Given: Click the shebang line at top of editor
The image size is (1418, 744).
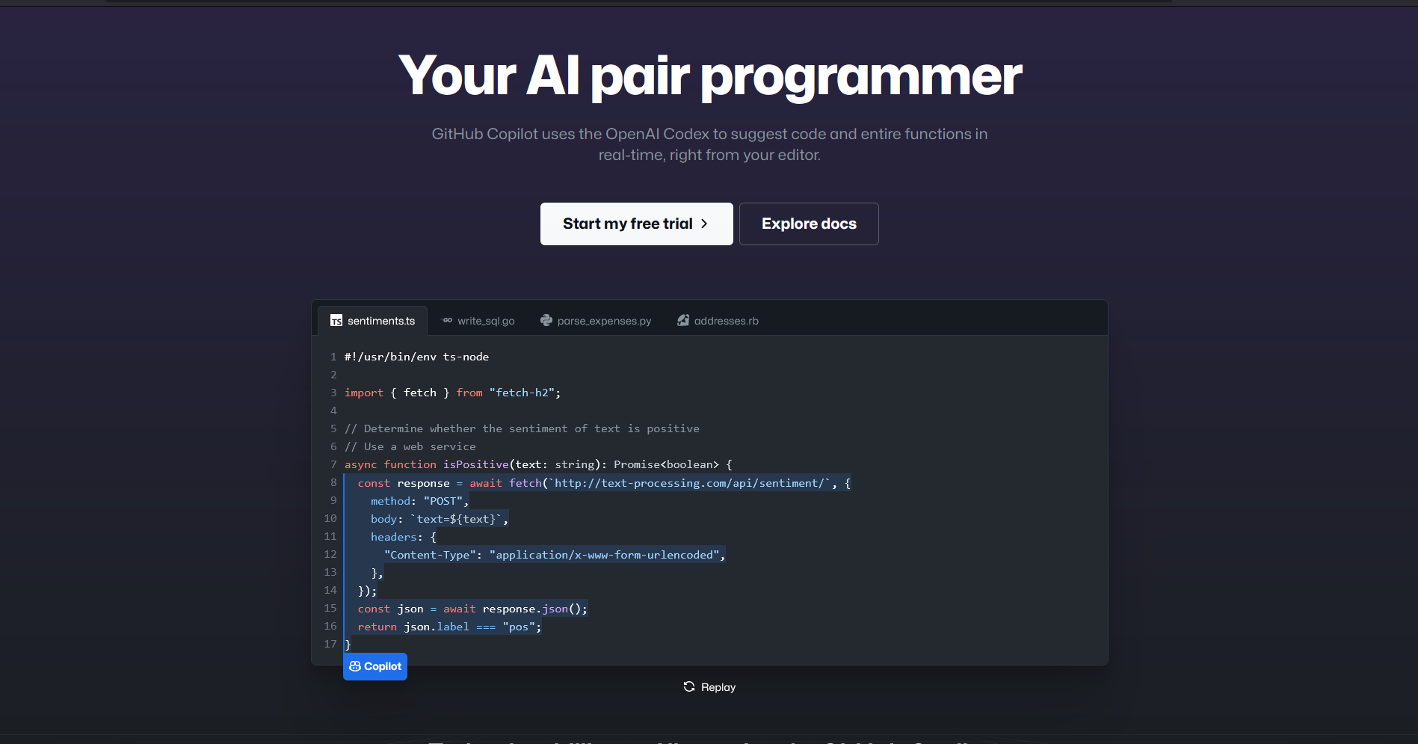Looking at the screenshot, I should pos(416,357).
